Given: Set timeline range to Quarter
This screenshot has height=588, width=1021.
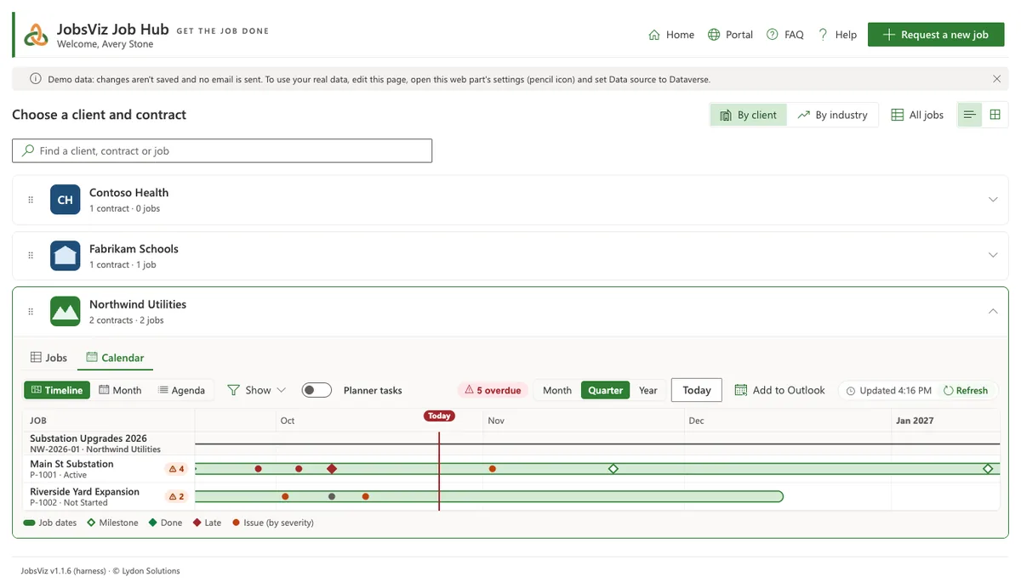Looking at the screenshot, I should [x=606, y=390].
